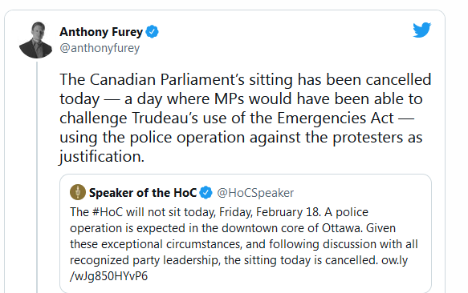Image resolution: width=468 pixels, height=293 pixels.
Task: Click Anthony Furey's blue verified badge
Action: (152, 31)
